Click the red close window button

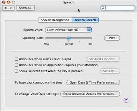(x=4, y=2)
